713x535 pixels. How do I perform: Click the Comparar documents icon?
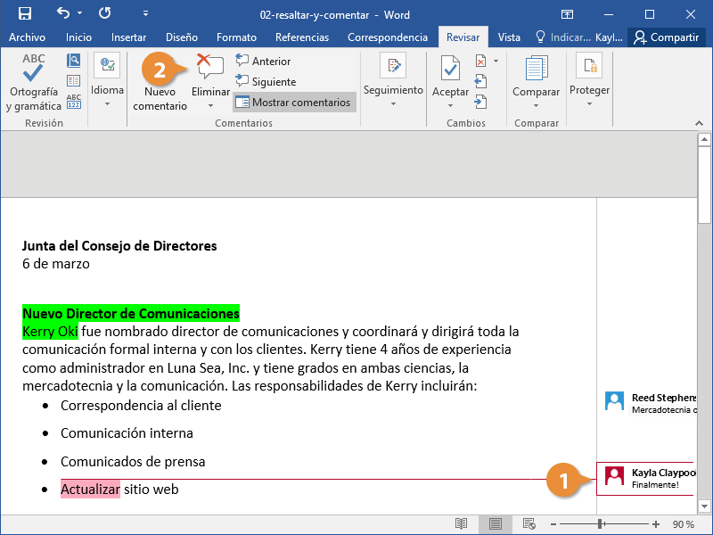coord(537,70)
